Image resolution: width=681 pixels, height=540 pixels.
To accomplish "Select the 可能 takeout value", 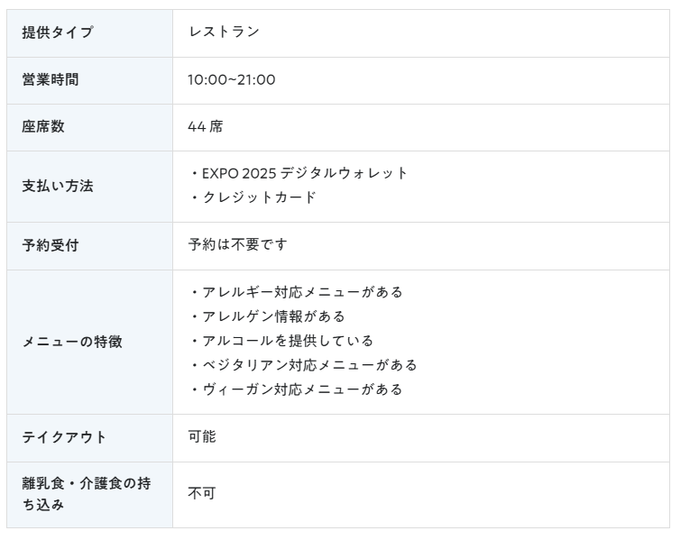I will 202,436.
